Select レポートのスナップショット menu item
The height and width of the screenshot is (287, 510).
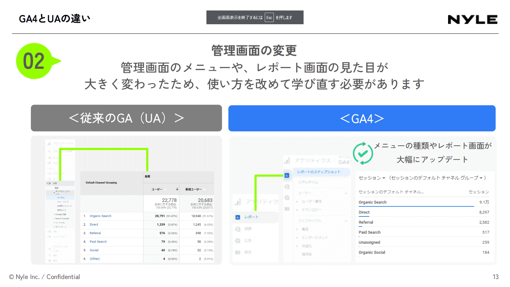(x=321, y=172)
